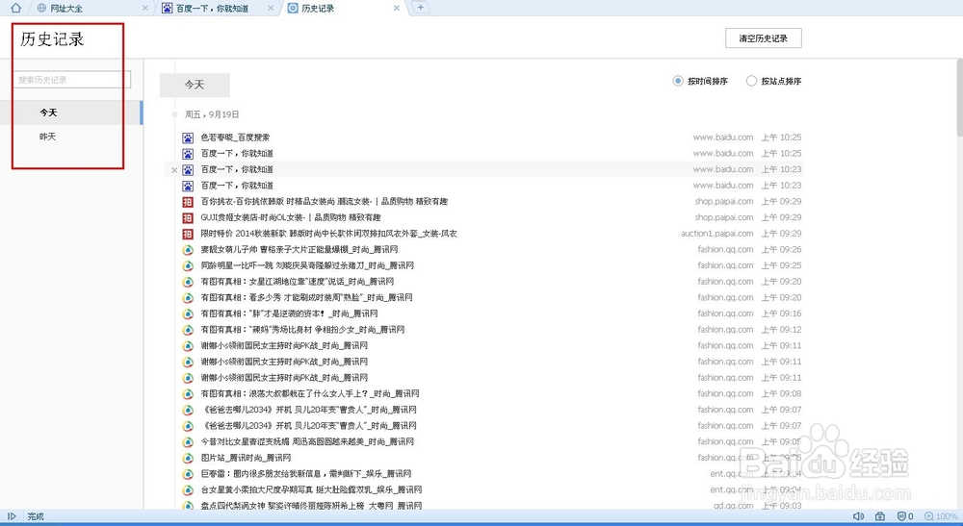Open the 100% zoom control in status bar
Image resolution: width=963 pixels, height=526 pixels.
941,516
